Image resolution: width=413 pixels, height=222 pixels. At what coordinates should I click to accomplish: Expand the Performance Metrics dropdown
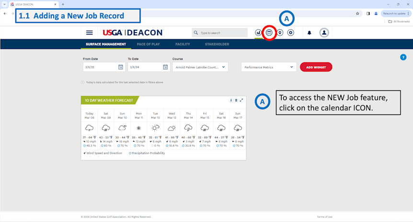(x=269, y=67)
